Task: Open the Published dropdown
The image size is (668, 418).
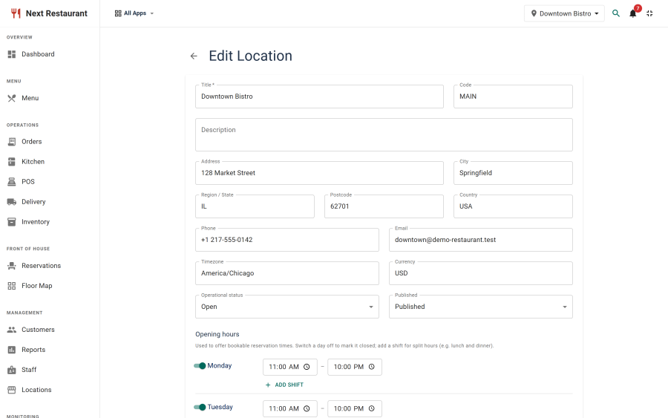Action: pyautogui.click(x=480, y=307)
